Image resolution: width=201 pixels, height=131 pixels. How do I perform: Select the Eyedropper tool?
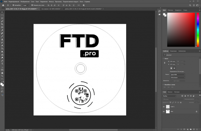[2, 30]
